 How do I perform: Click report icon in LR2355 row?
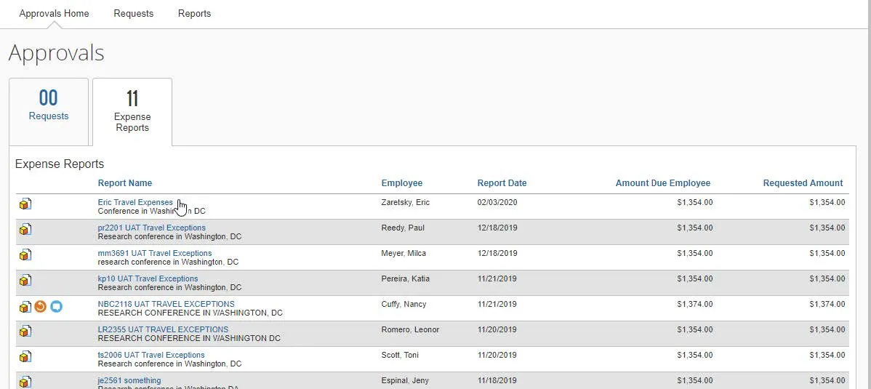25,332
